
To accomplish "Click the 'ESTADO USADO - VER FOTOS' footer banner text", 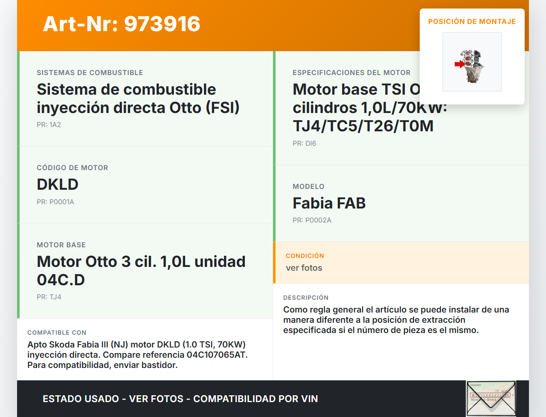I will point(180,399).
